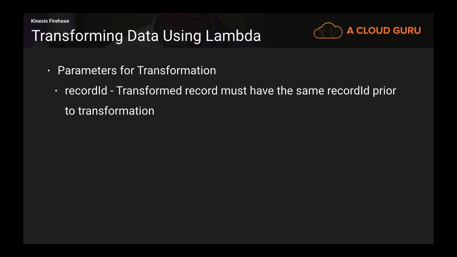This screenshot has height=257, width=457.
Task: Click the second "recordId" before "prior"
Action: (x=348, y=91)
